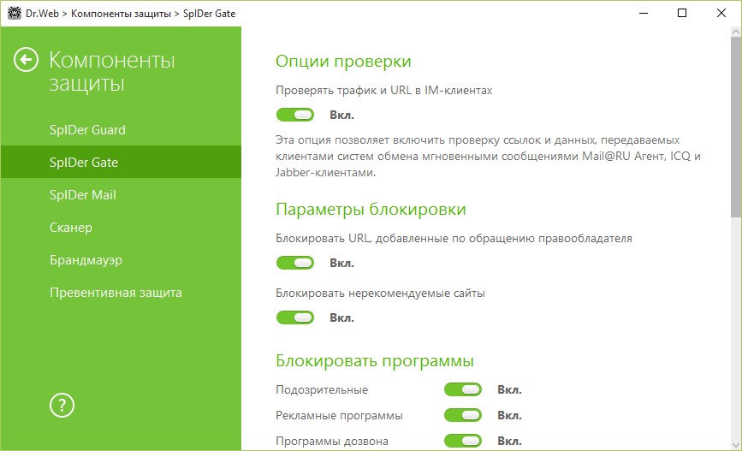Open SpIDer Guard section
The image size is (742, 451).
[122, 130]
